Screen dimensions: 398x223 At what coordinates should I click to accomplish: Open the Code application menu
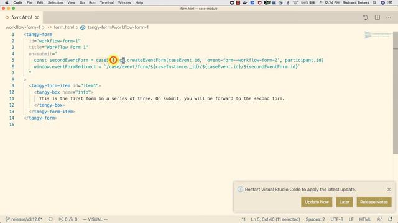pos(18,2)
